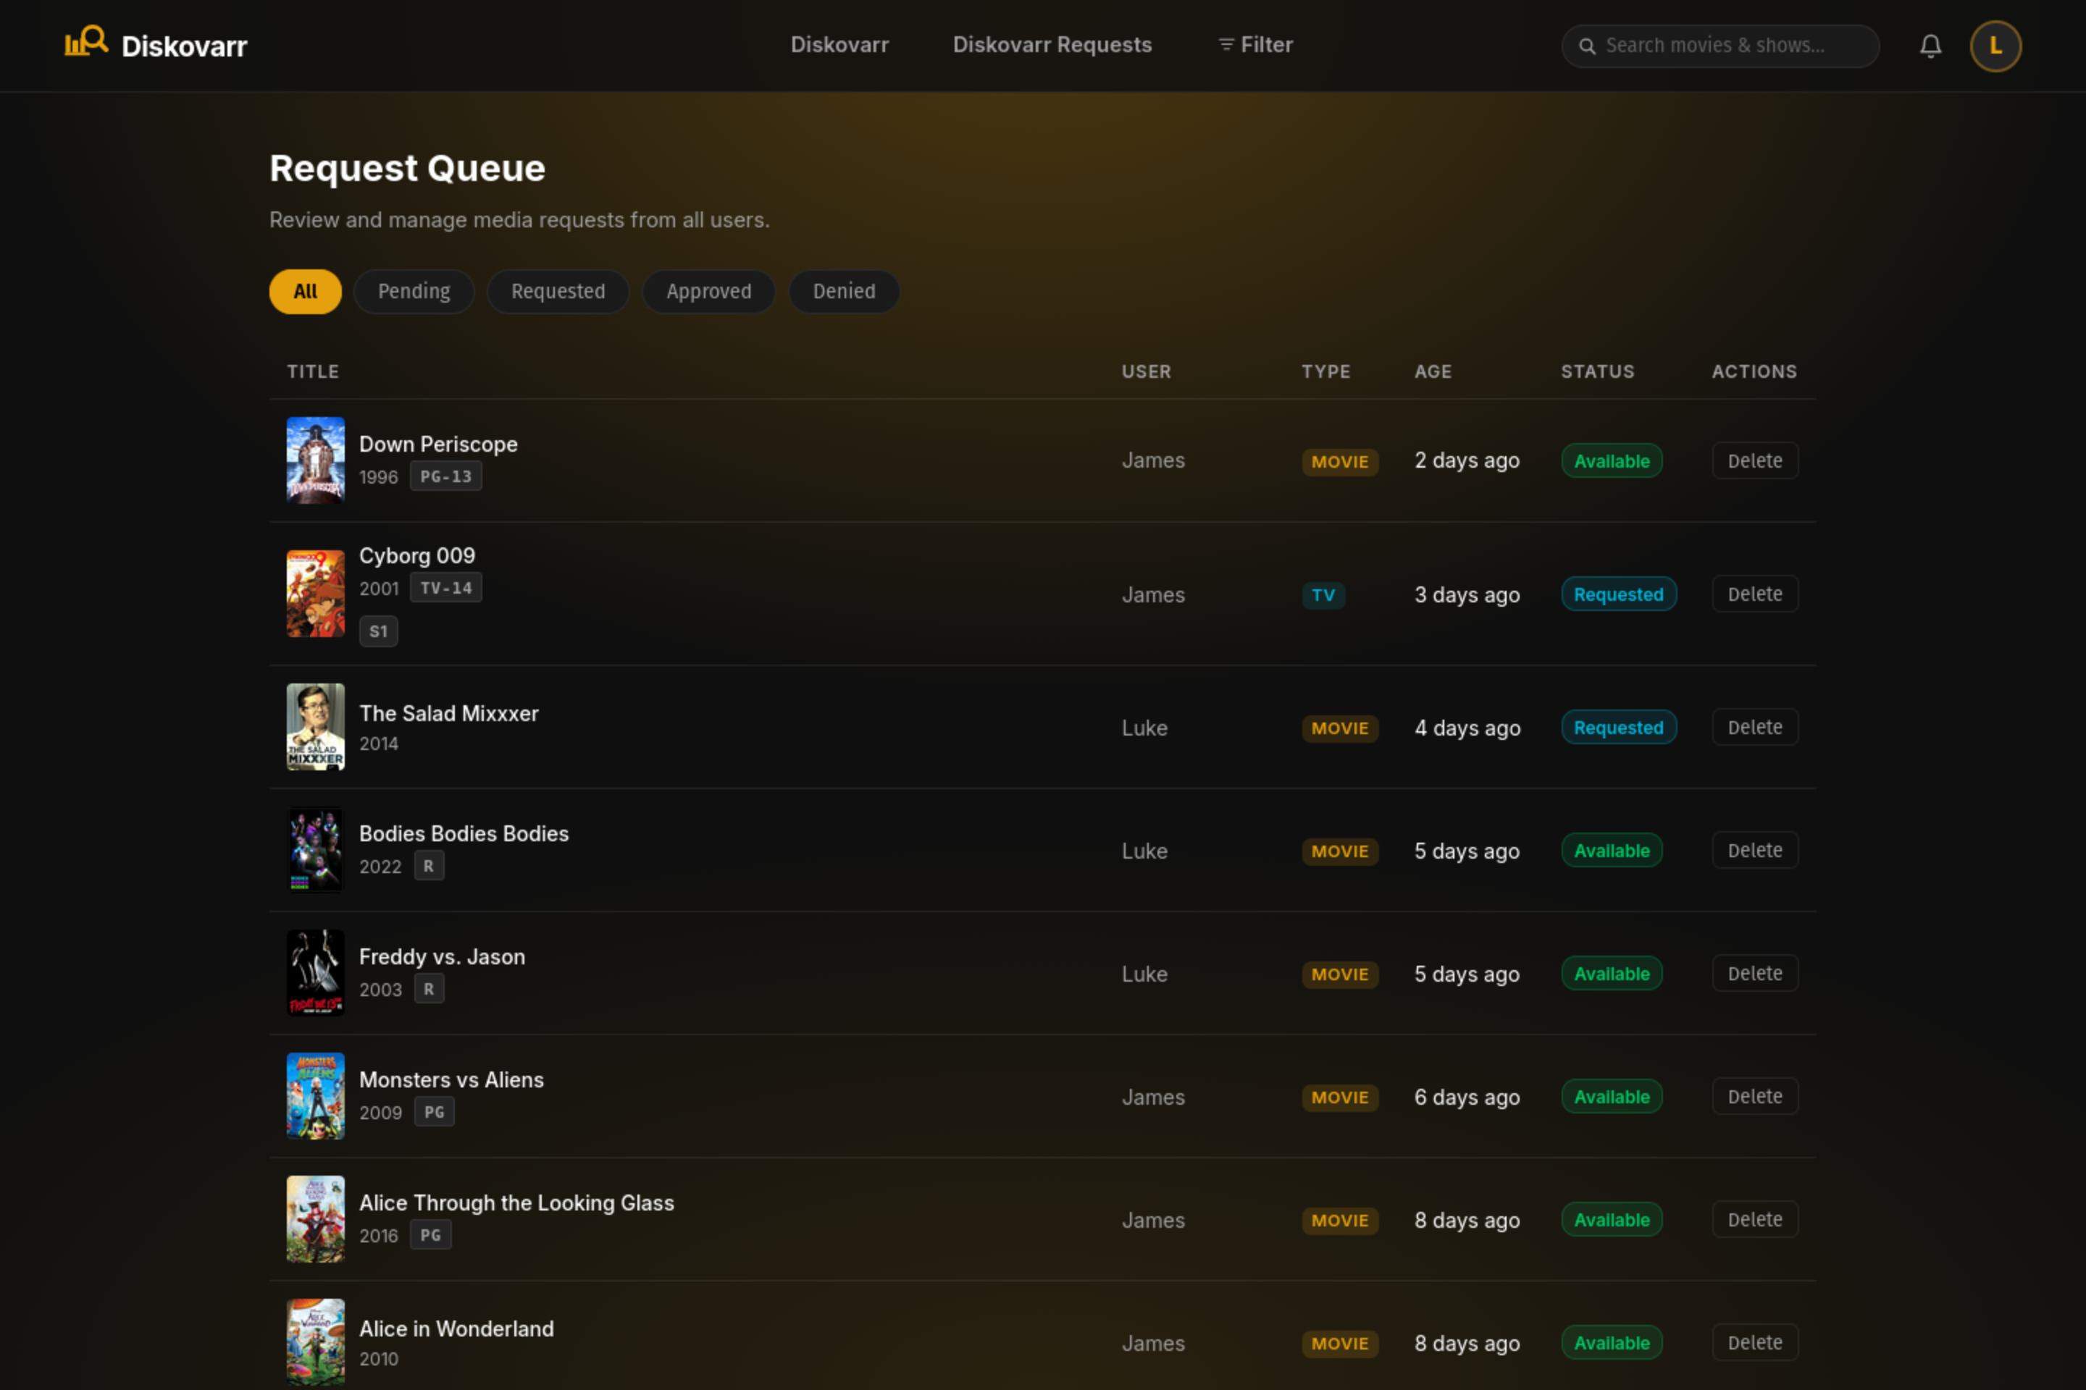2086x1390 pixels.
Task: Open the Filter dropdown
Action: click(x=1254, y=43)
